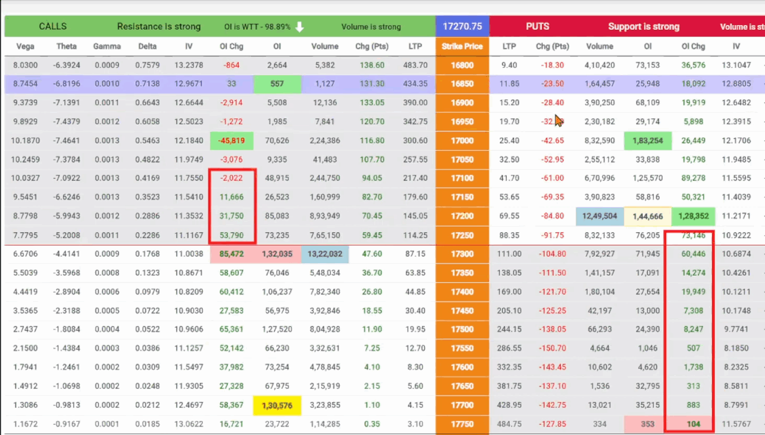Click the Gamma column header
Image resolution: width=765 pixels, height=435 pixels.
click(107, 46)
